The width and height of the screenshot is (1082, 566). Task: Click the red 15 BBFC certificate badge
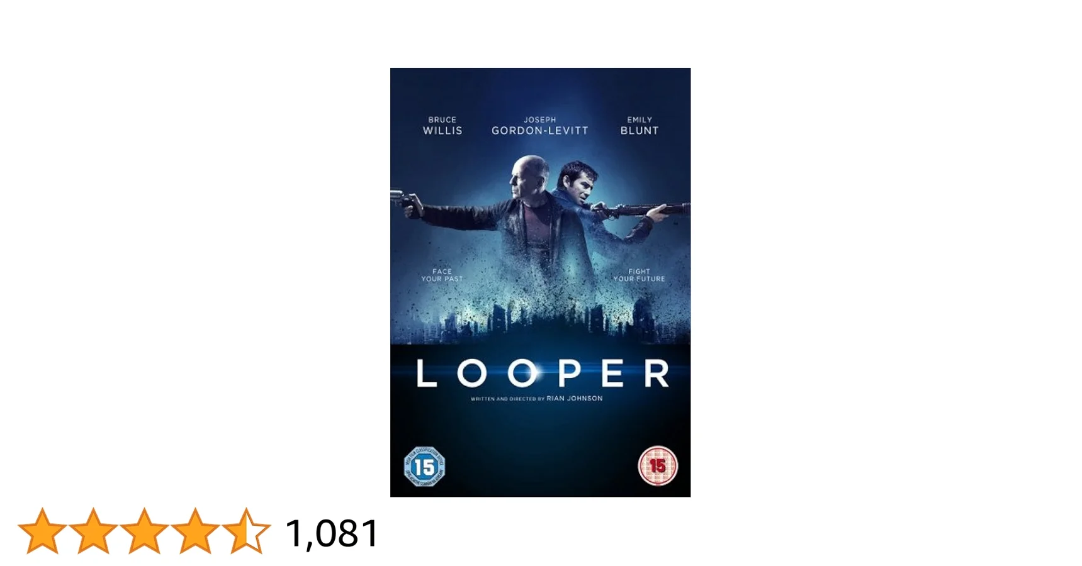pos(658,466)
